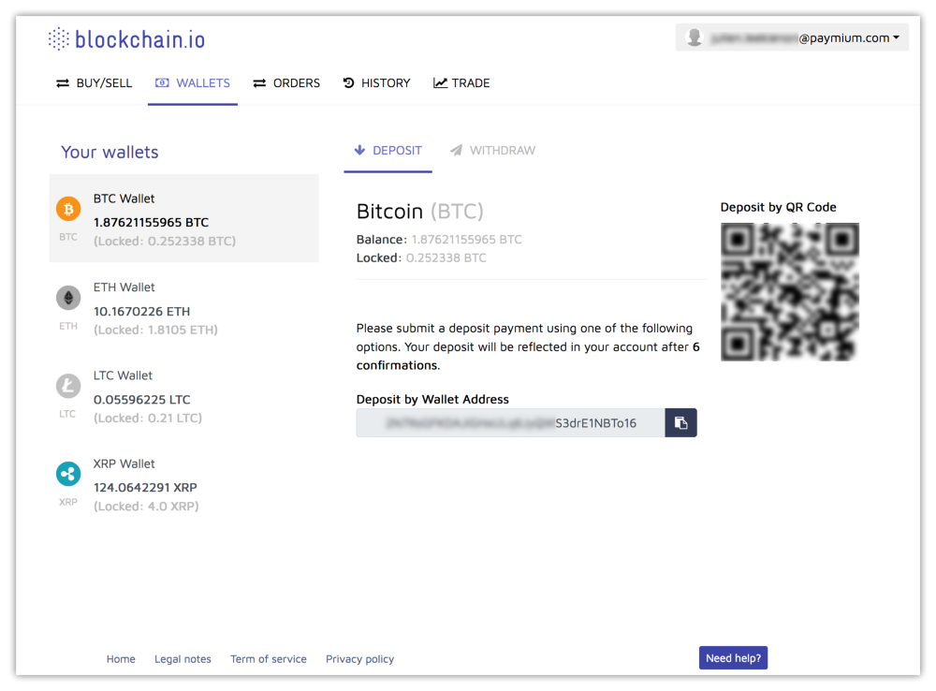Open the Home footer link
Image resolution: width=936 pixels, height=691 pixels.
[x=121, y=659]
